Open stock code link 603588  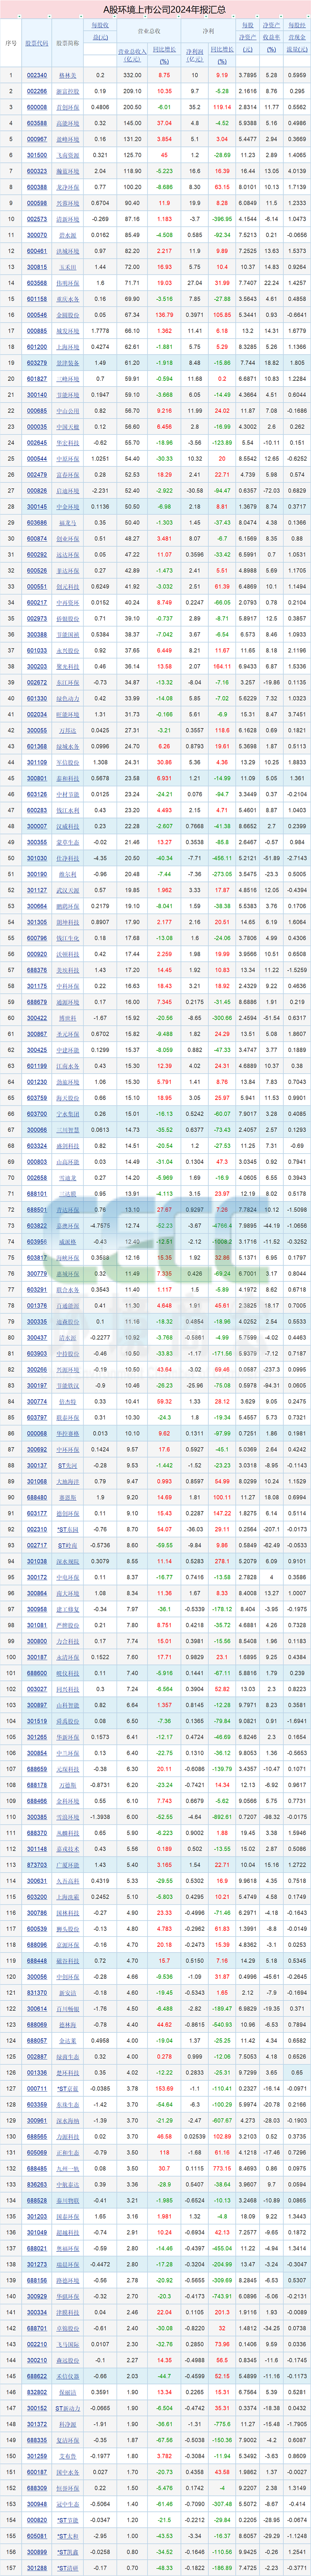pos(37,123)
